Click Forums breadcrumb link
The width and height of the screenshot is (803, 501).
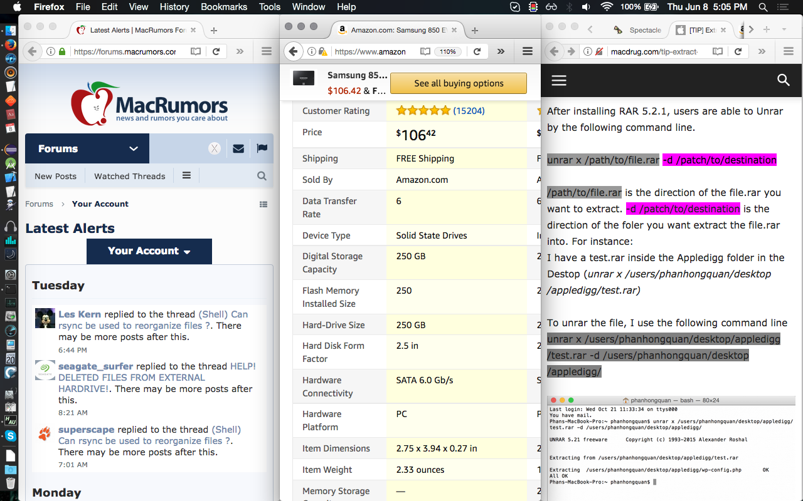tap(39, 204)
